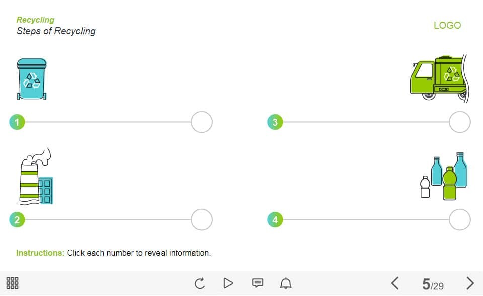Click the empty circle ending step 2 line
The image size is (483, 296).
tap(202, 220)
